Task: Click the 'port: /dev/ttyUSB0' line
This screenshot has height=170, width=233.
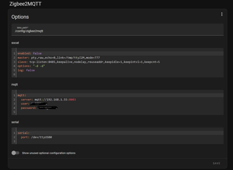Action: click(36, 137)
